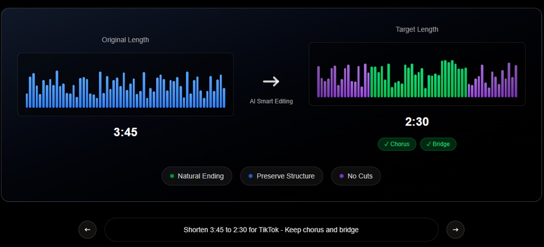Screen dimensions: 544x247
Task: Click the 3:45 original duration value
Action: coord(126,132)
